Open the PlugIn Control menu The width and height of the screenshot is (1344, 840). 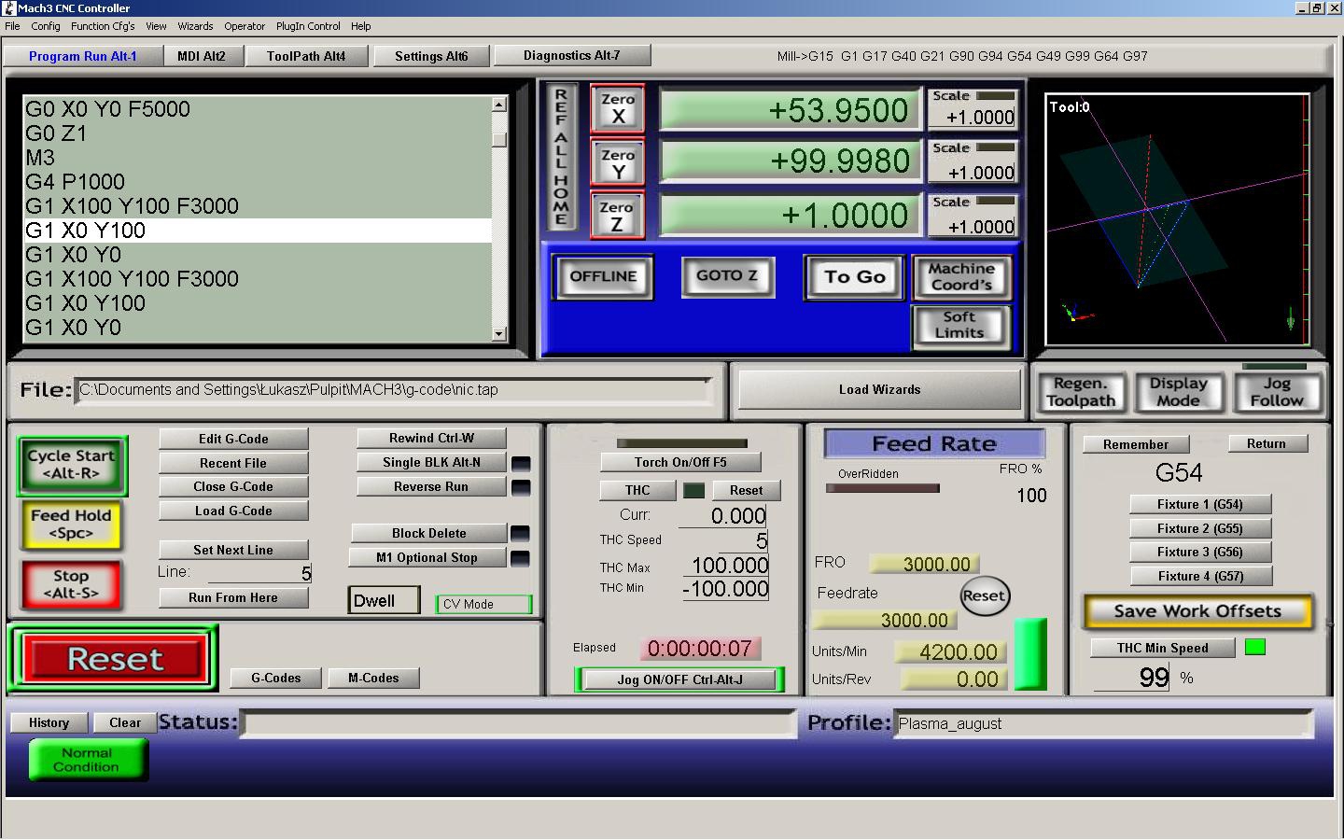[308, 26]
